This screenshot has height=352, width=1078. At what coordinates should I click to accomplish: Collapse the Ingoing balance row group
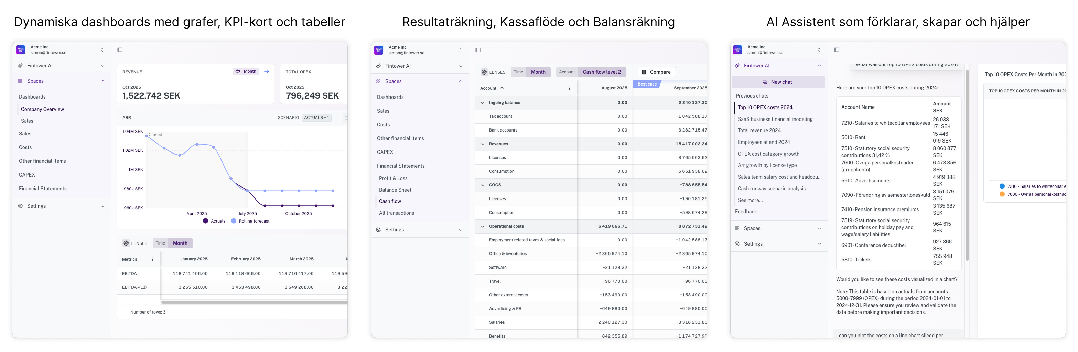pos(483,103)
